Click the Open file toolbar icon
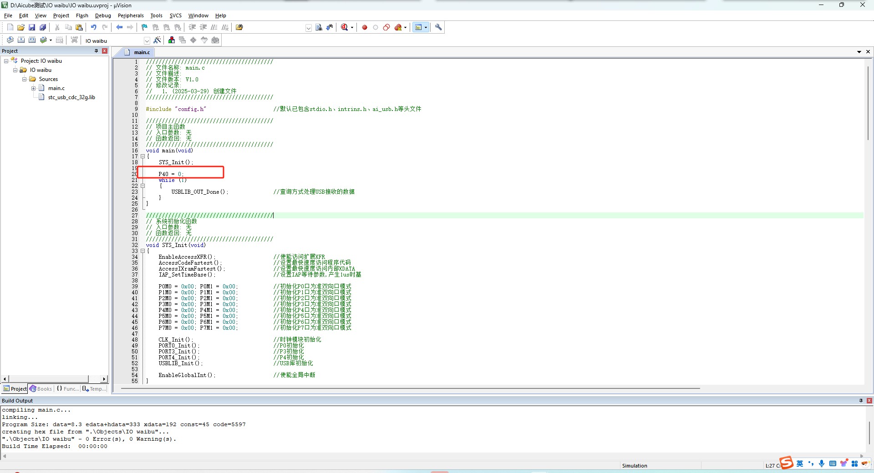The height and width of the screenshot is (473, 874). (x=21, y=27)
